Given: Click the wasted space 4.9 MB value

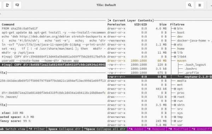Looking at the screenshot, I should (x=29, y=117).
